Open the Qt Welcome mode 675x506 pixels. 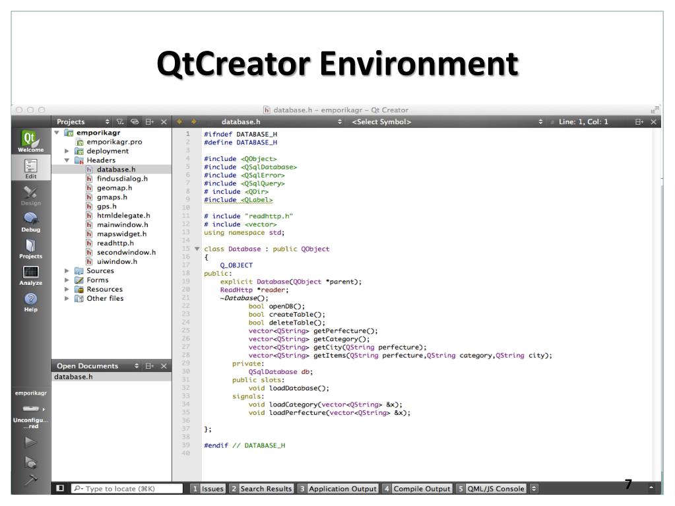[x=30, y=141]
